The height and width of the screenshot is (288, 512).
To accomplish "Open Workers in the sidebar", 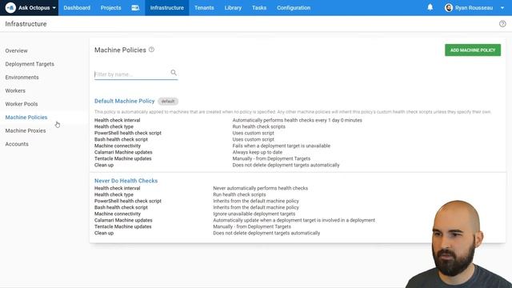I will [15, 90].
